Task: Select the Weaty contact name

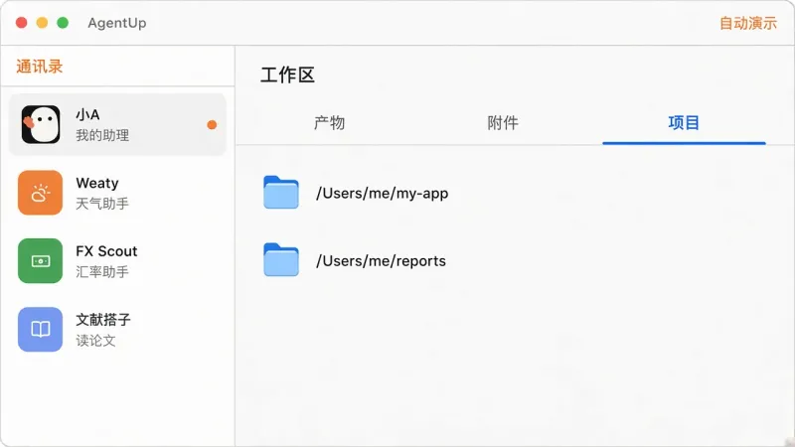Action: [97, 183]
